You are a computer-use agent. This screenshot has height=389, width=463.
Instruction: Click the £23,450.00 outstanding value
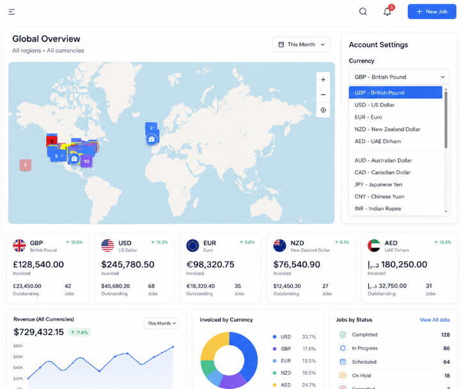[x=27, y=286]
